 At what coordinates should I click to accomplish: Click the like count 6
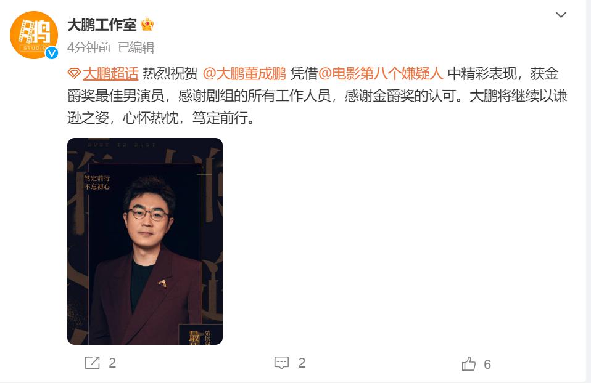pyautogui.click(x=487, y=364)
